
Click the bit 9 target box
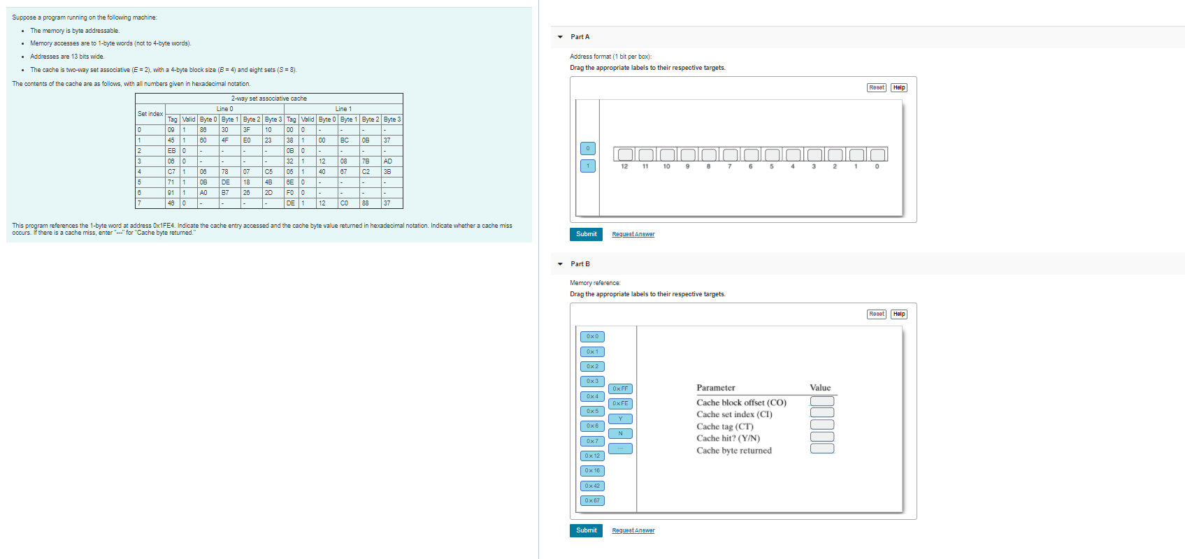tap(688, 154)
